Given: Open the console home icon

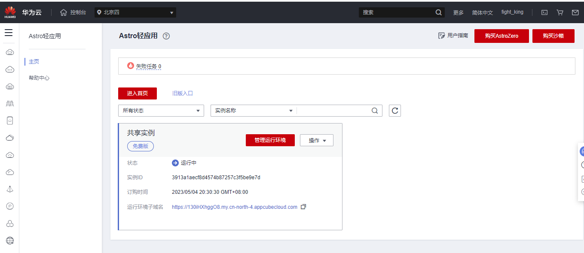Looking at the screenshot, I should tap(64, 12).
